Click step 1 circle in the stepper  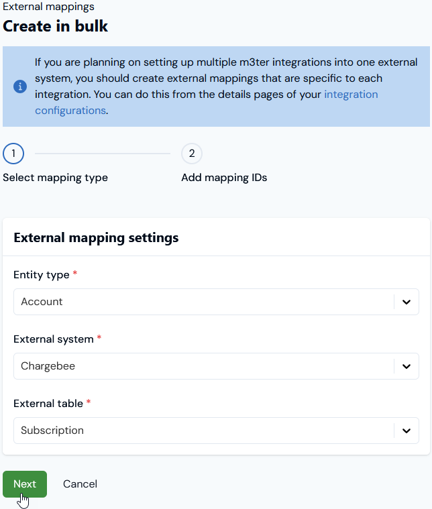13,154
